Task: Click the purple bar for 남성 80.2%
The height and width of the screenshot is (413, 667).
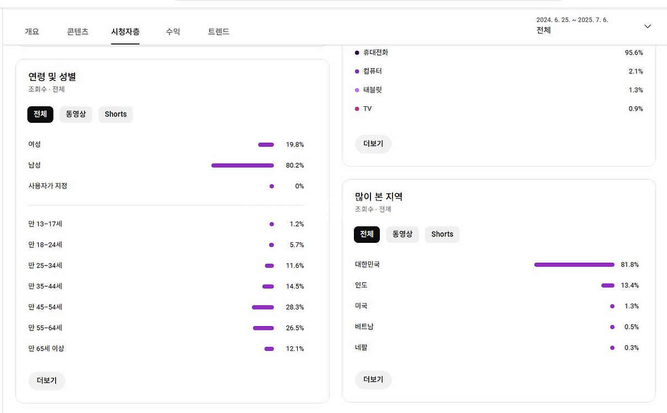Action: click(243, 165)
